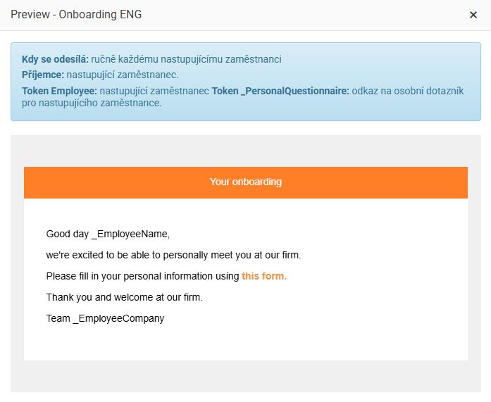This screenshot has height=402, width=491.
Task: Click empty white space under Team signature
Action: 245,343
